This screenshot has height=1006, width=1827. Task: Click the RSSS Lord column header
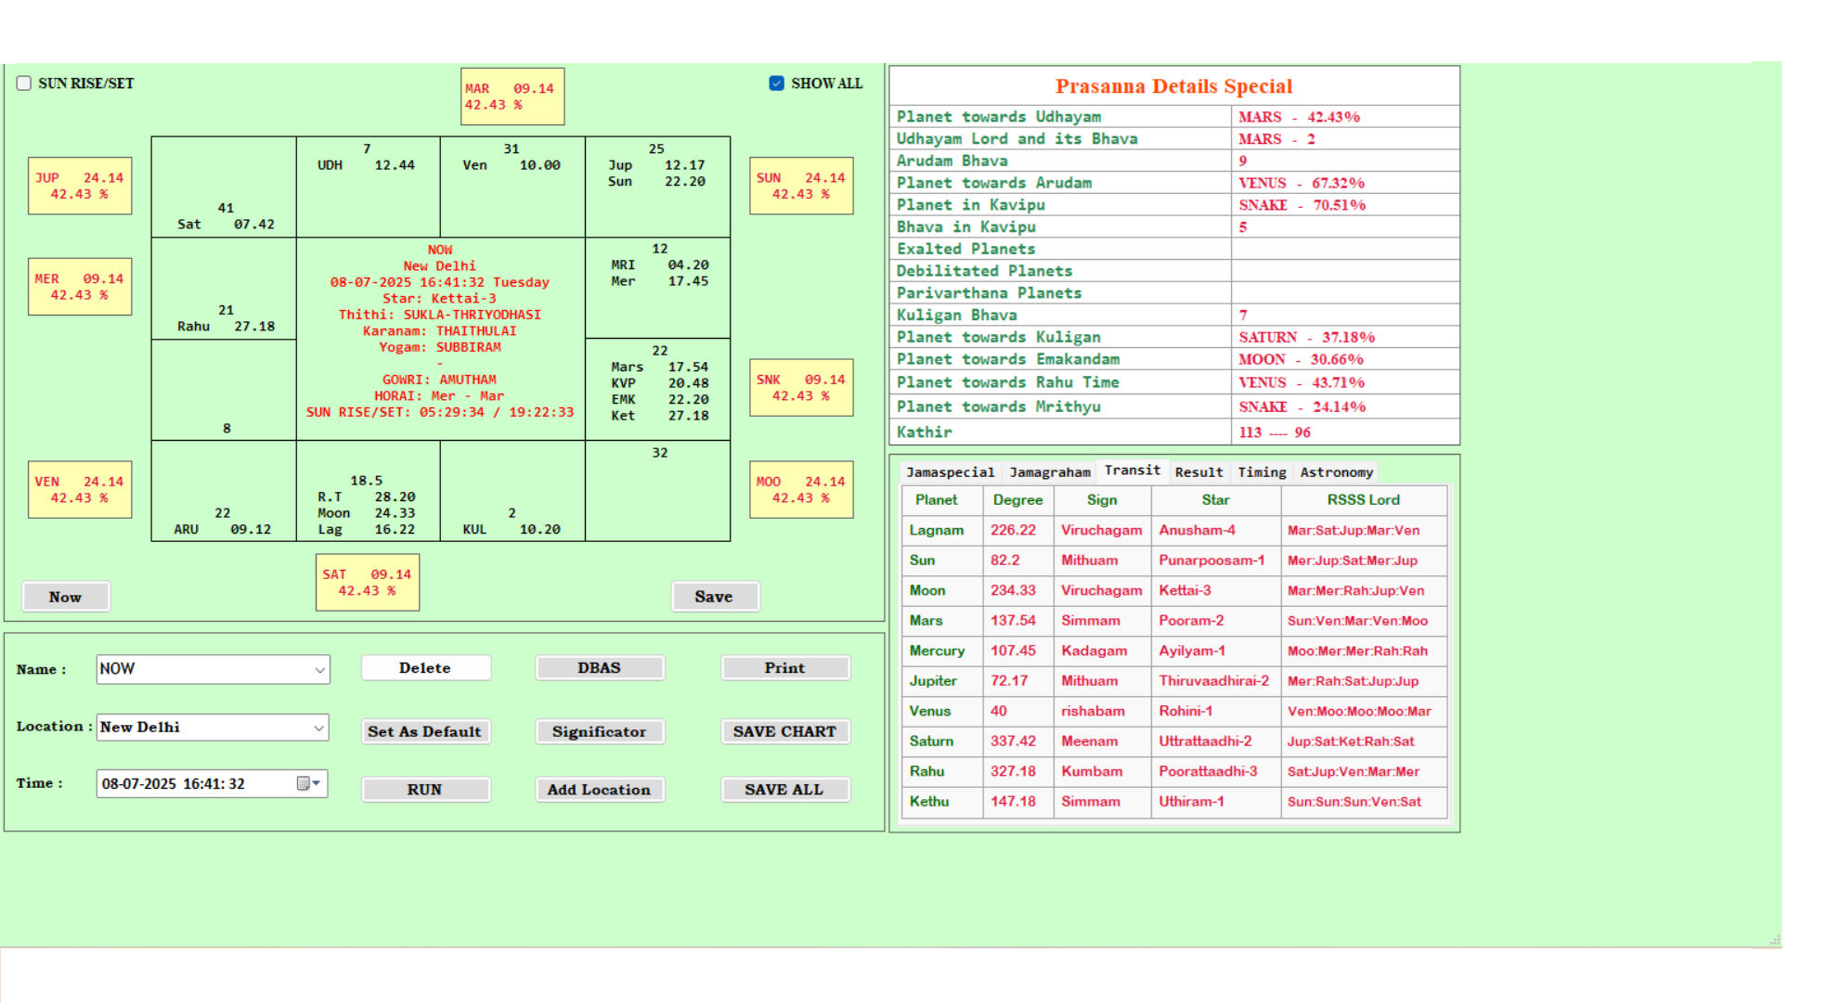[x=1364, y=500]
